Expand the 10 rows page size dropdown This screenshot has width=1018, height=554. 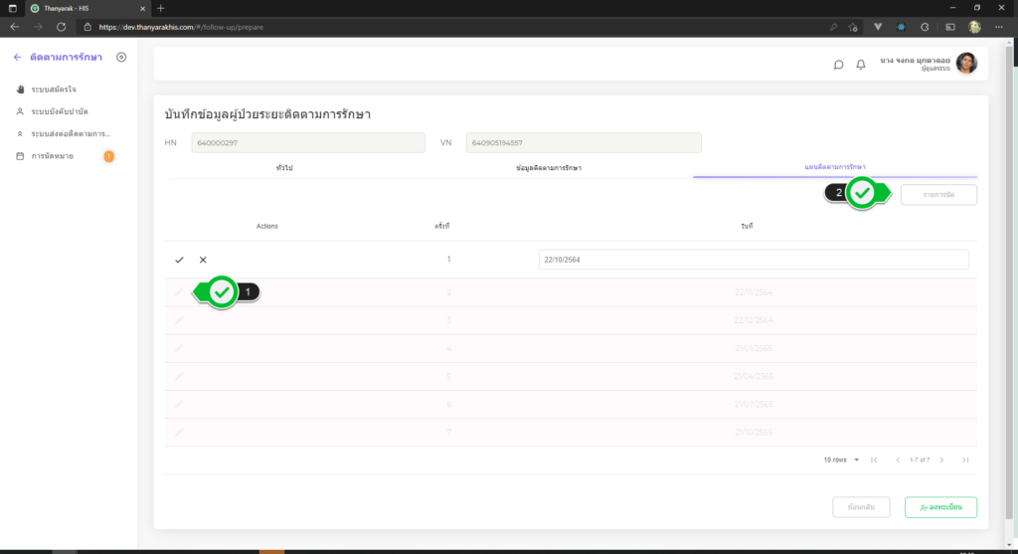tap(841, 460)
